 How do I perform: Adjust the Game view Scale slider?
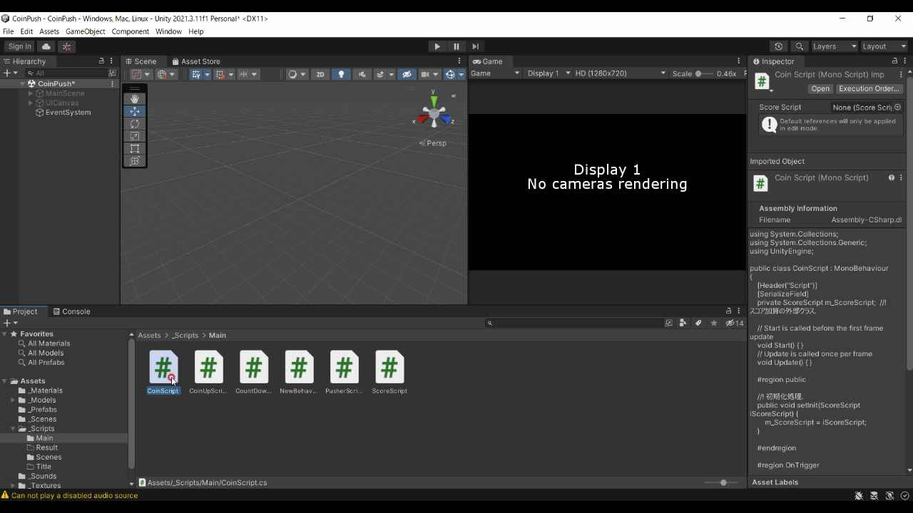point(704,73)
